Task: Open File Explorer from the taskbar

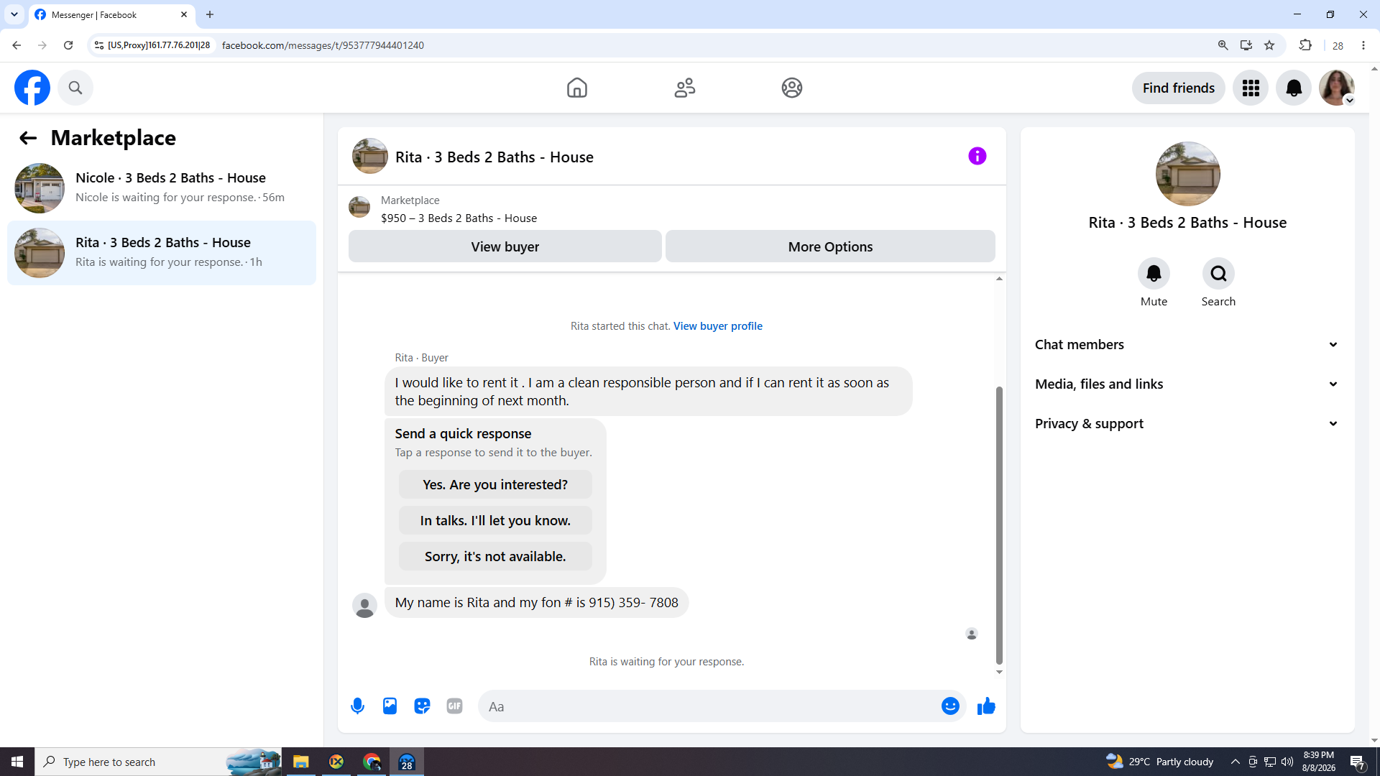Action: point(300,762)
